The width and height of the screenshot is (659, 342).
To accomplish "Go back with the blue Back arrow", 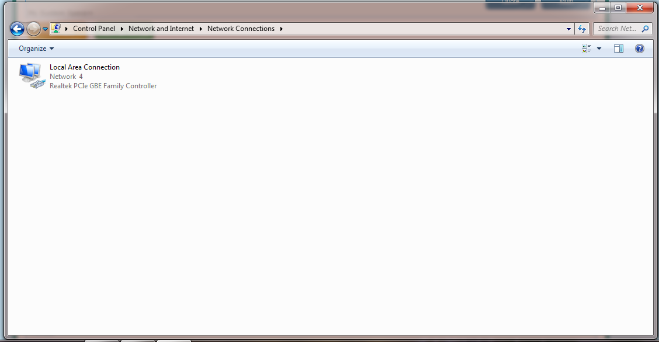I will 17,29.
